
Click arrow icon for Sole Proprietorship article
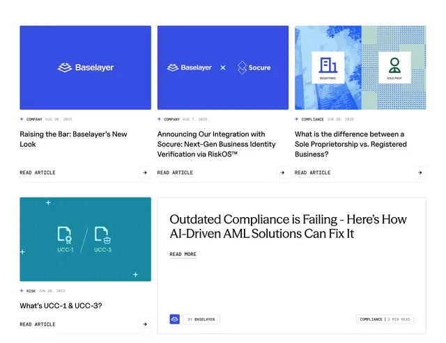(x=420, y=173)
